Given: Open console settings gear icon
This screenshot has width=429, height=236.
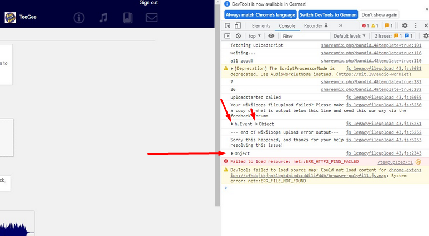Looking at the screenshot, I should coord(426,36).
